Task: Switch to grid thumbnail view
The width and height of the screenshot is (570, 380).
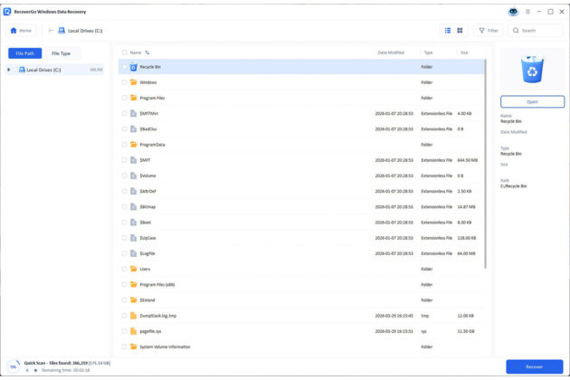Action: [x=460, y=31]
